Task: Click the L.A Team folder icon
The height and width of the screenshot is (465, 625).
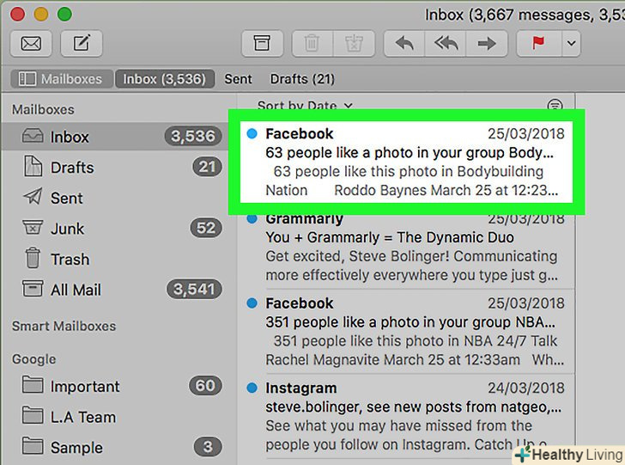Action: point(33,415)
